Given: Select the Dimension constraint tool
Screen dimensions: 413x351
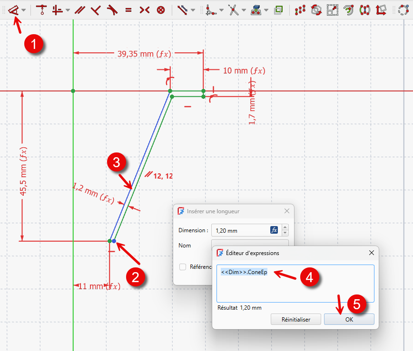Looking at the screenshot, I should [14, 10].
